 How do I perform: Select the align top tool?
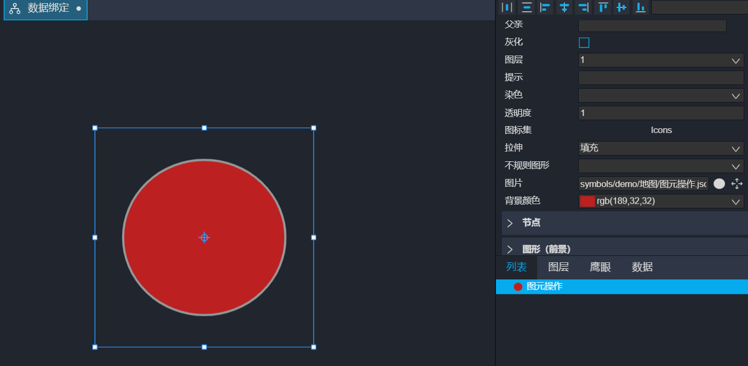[x=602, y=7]
